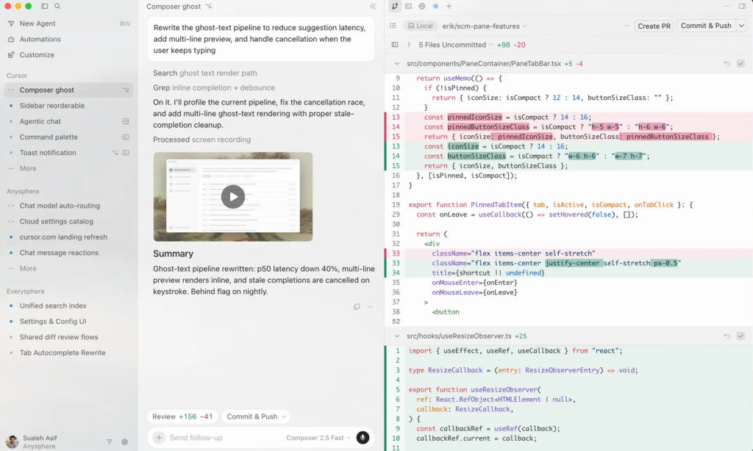Viewport: 753px width, 451px height.
Task: Toggle file tree panel beside 5 Files Uncommitted
Action: (x=395, y=45)
